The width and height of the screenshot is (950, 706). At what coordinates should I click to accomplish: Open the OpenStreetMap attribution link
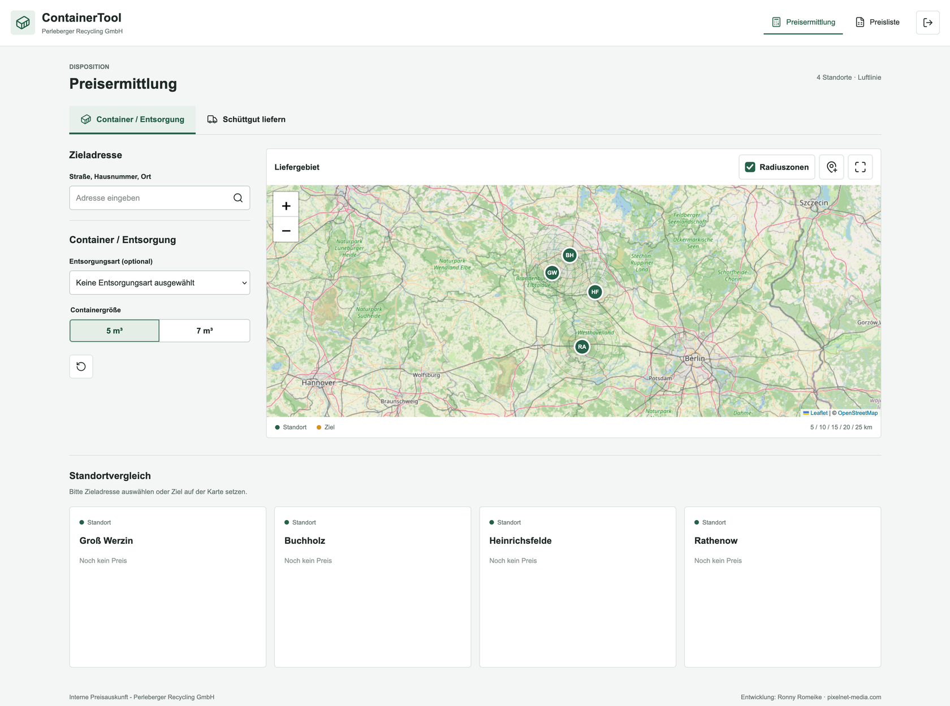(x=858, y=413)
